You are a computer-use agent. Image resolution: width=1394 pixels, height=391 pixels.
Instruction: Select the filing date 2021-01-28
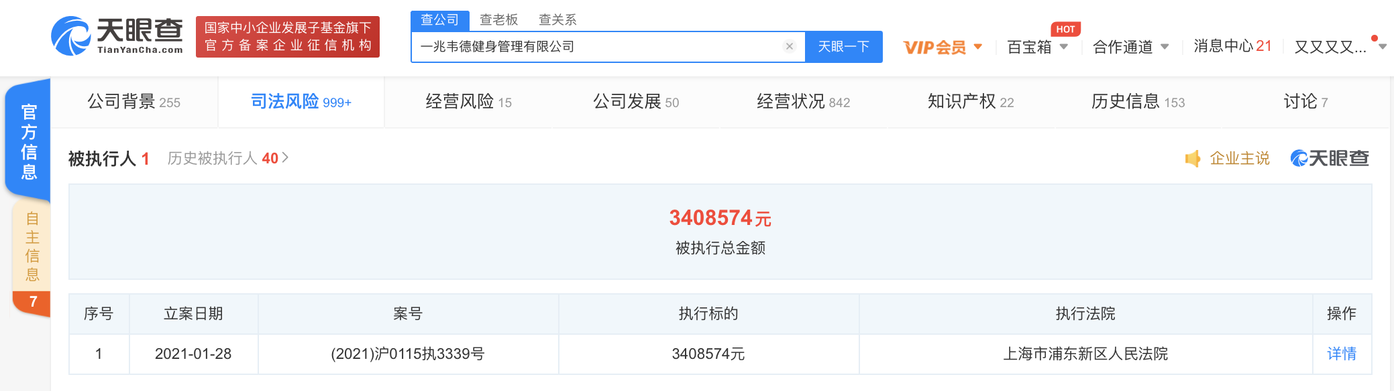[x=193, y=354]
